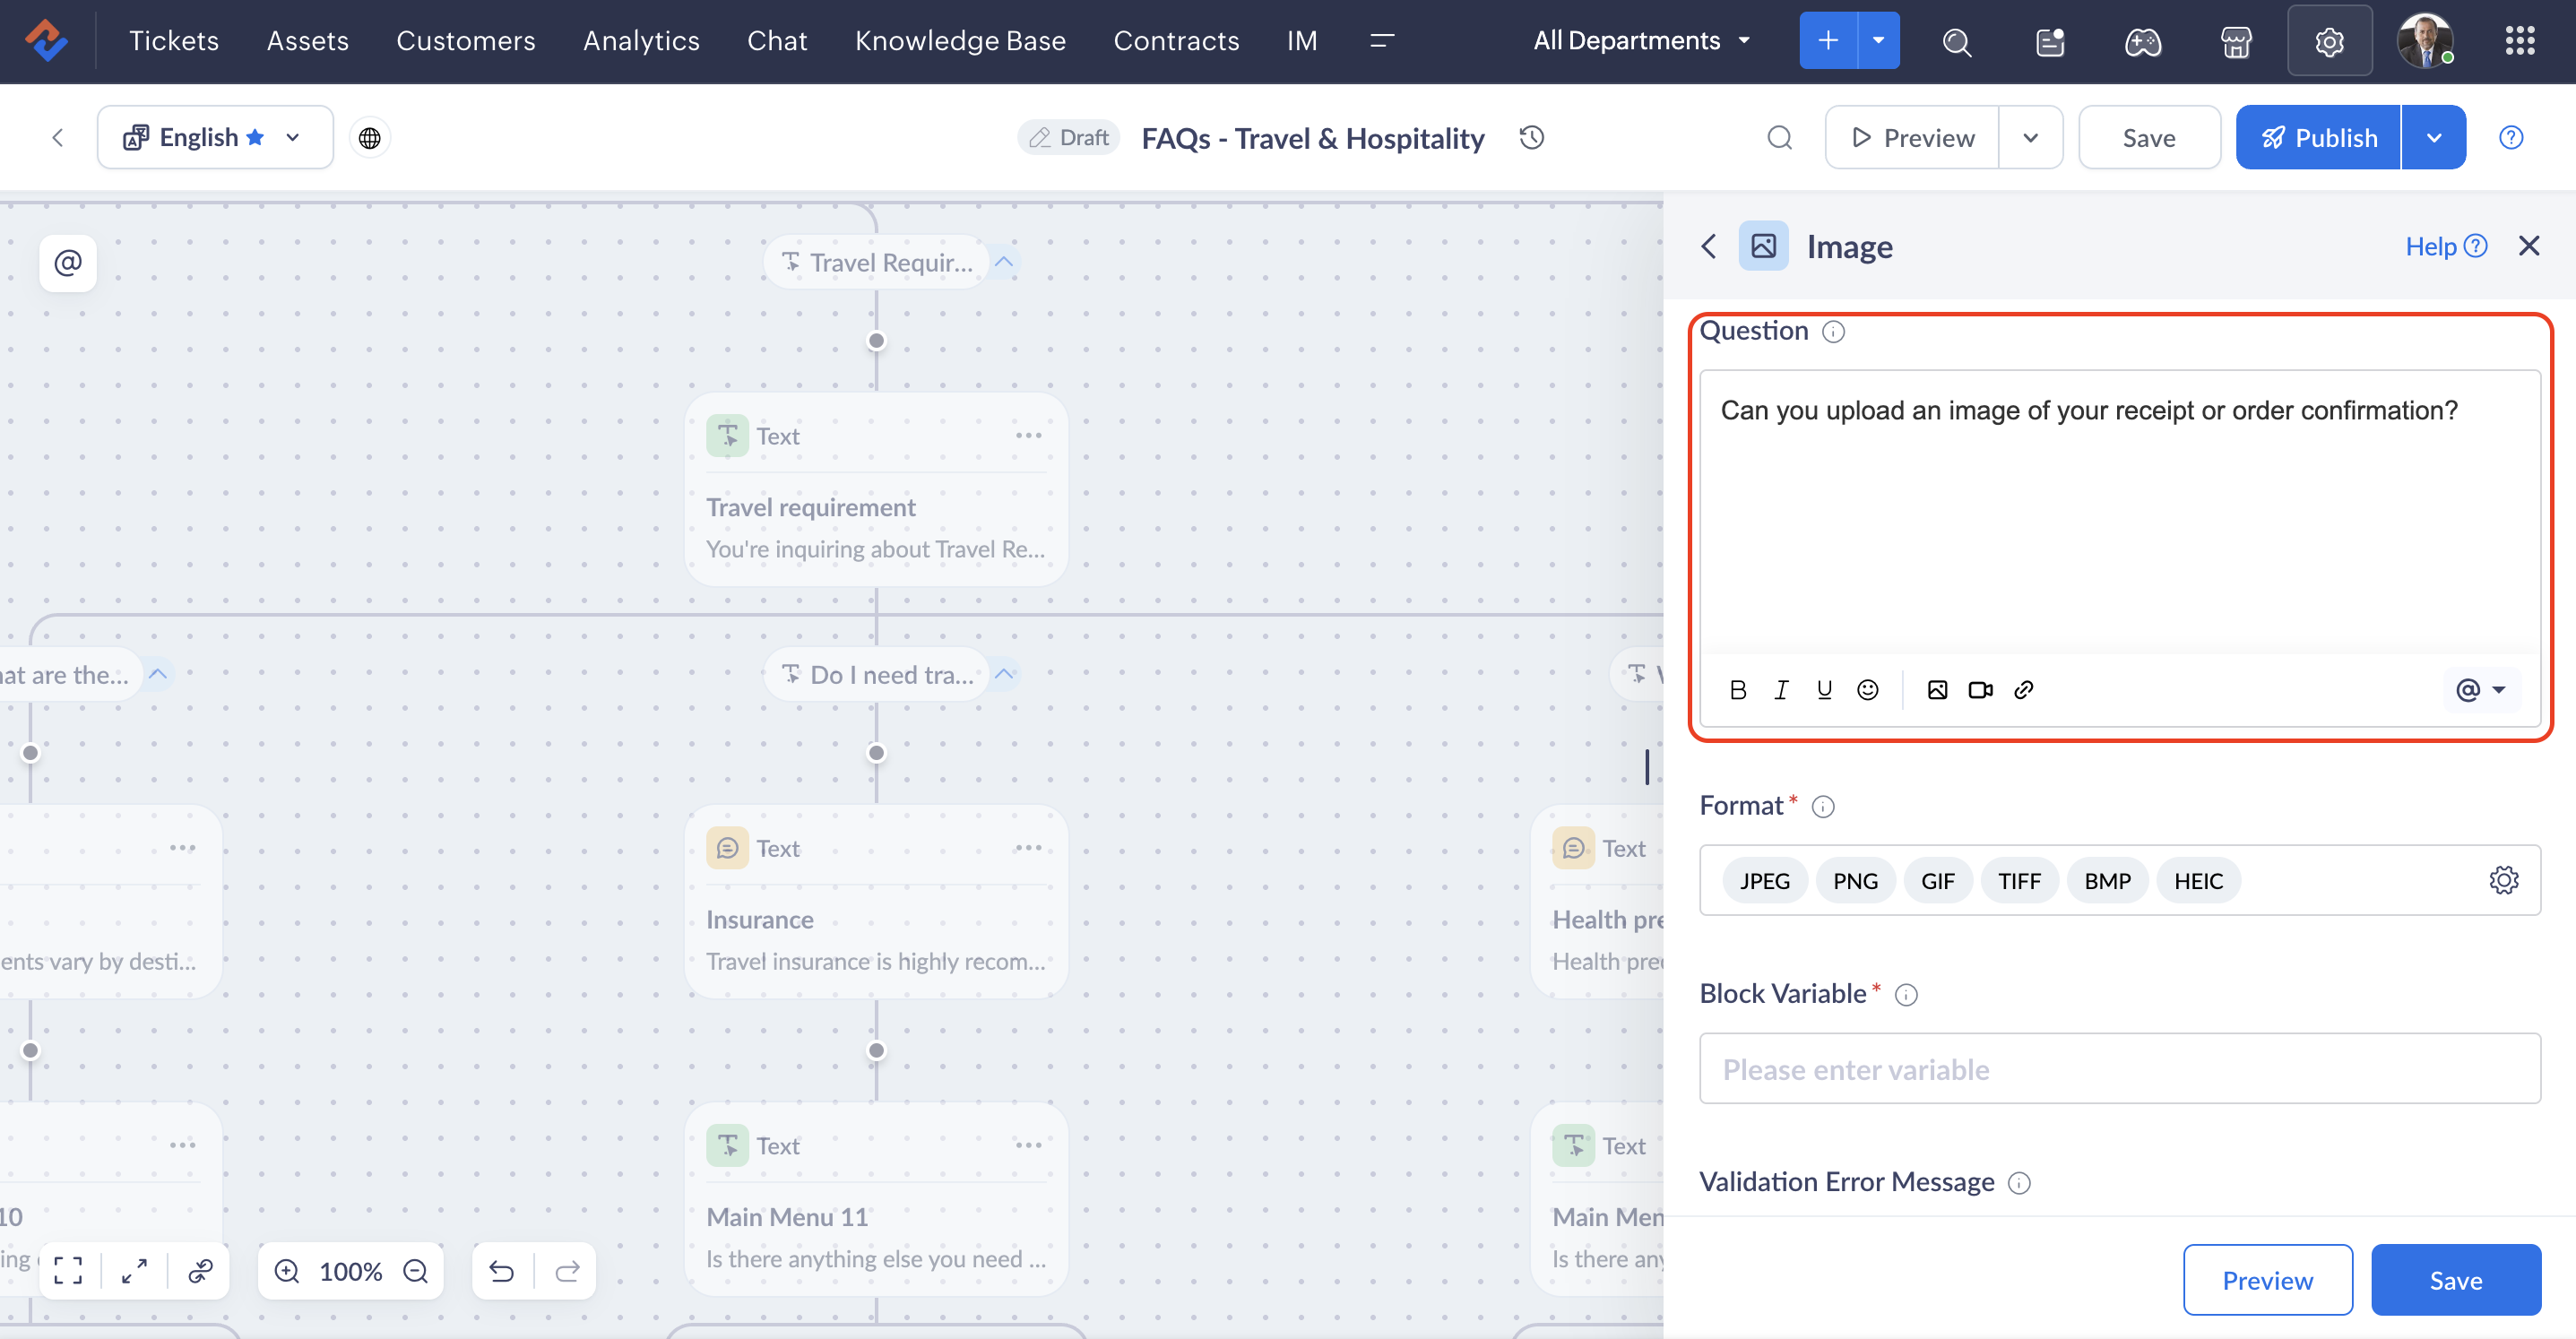Open Format settings gear icon
2576x1339 pixels.
(2503, 880)
